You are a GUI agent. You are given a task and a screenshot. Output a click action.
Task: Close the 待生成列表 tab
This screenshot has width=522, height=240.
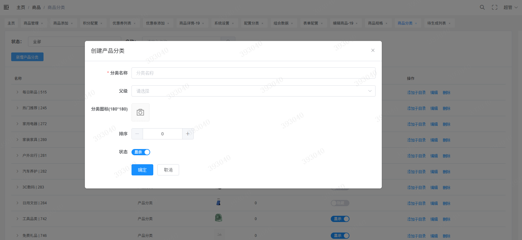[x=450, y=23]
